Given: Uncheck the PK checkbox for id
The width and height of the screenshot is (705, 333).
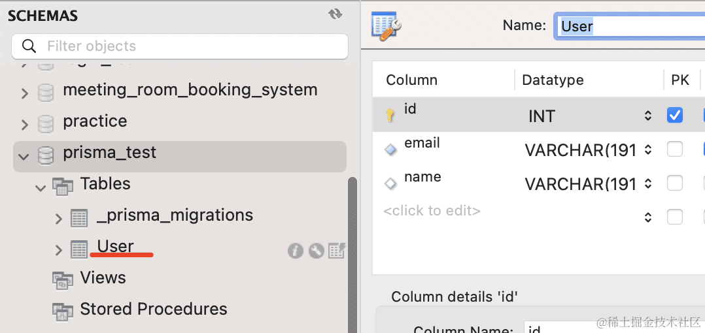Looking at the screenshot, I should [x=674, y=116].
